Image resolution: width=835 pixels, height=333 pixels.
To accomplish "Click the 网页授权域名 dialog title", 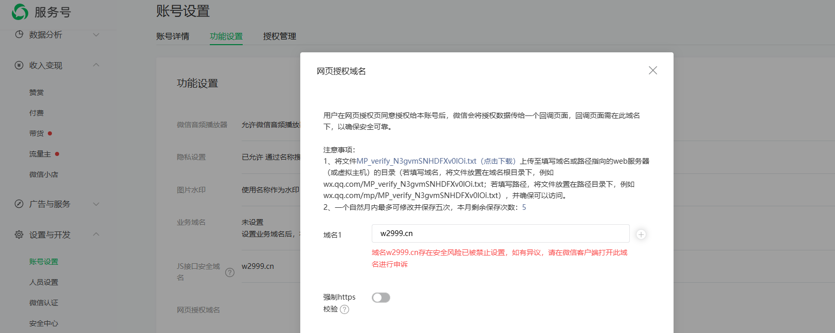I will (x=341, y=71).
